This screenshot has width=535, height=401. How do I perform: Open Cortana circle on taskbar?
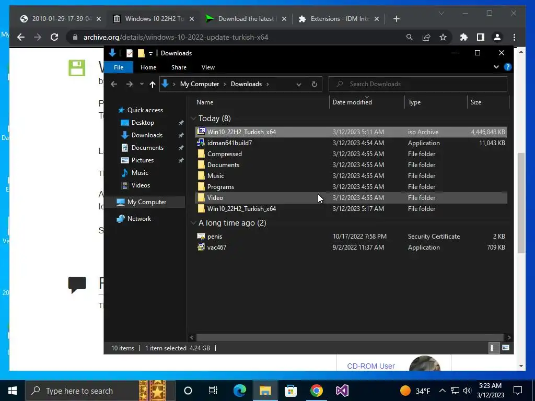[188, 391]
